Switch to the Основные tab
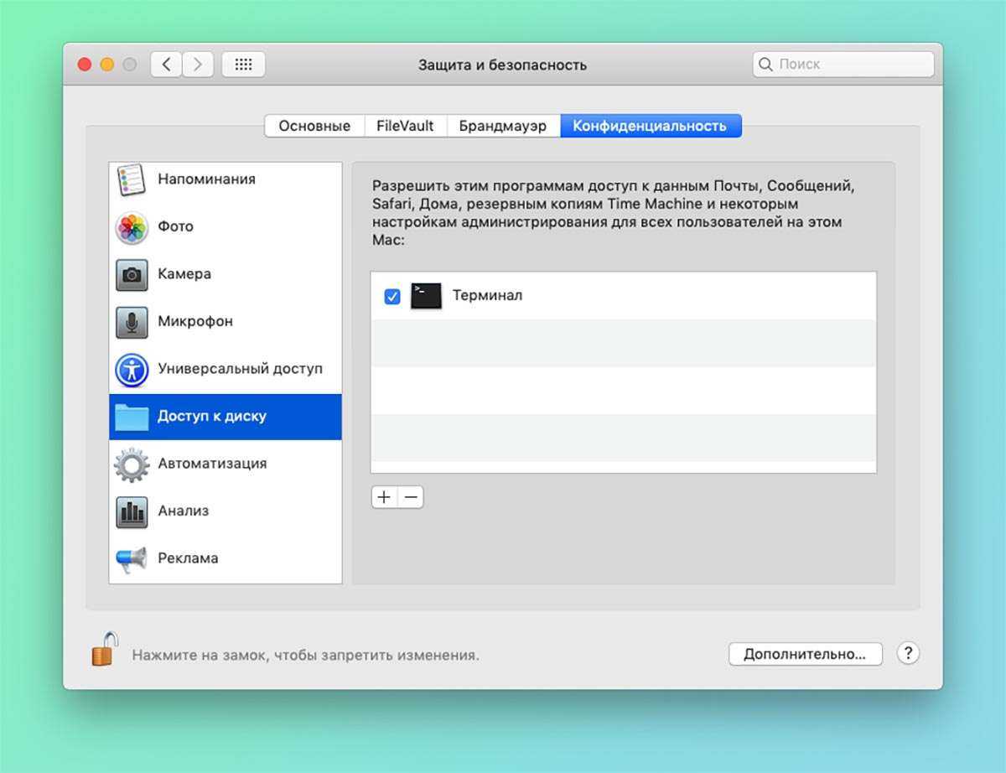This screenshot has width=1006, height=773. (x=314, y=126)
